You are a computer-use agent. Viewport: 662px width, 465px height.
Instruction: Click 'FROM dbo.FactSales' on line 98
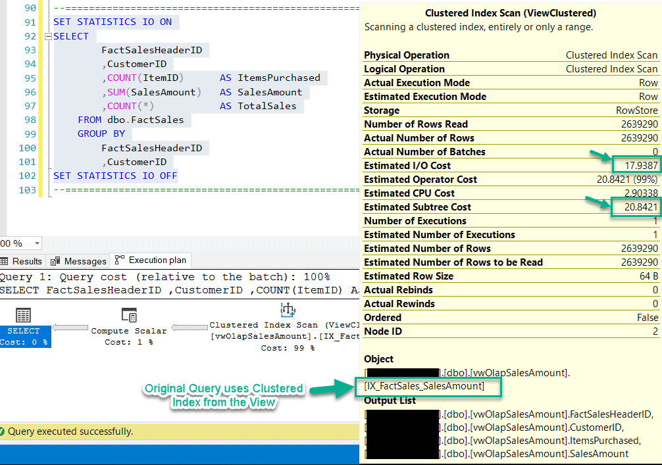[x=131, y=120]
